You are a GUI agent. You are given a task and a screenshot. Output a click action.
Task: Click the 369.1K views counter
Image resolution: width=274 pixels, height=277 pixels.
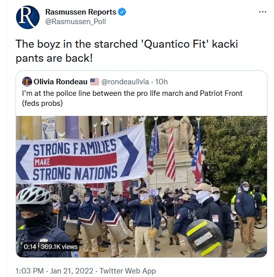tap(59, 246)
